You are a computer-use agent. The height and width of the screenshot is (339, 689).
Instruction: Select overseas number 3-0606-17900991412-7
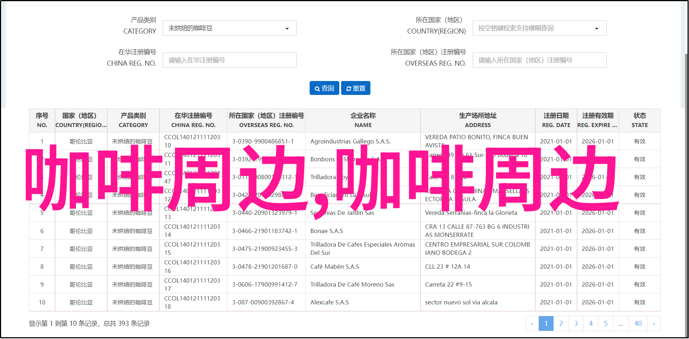265,284
